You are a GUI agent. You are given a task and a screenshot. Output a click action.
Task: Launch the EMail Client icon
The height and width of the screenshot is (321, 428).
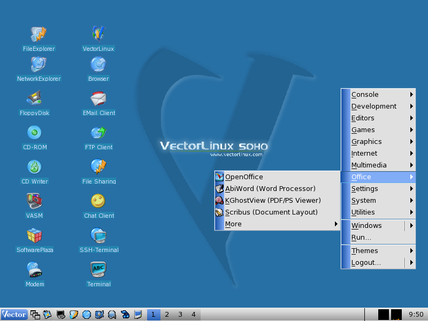(98, 99)
